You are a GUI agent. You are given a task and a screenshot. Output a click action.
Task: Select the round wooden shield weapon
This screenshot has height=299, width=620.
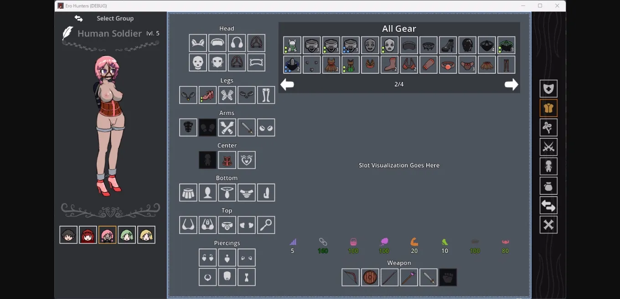click(x=370, y=277)
